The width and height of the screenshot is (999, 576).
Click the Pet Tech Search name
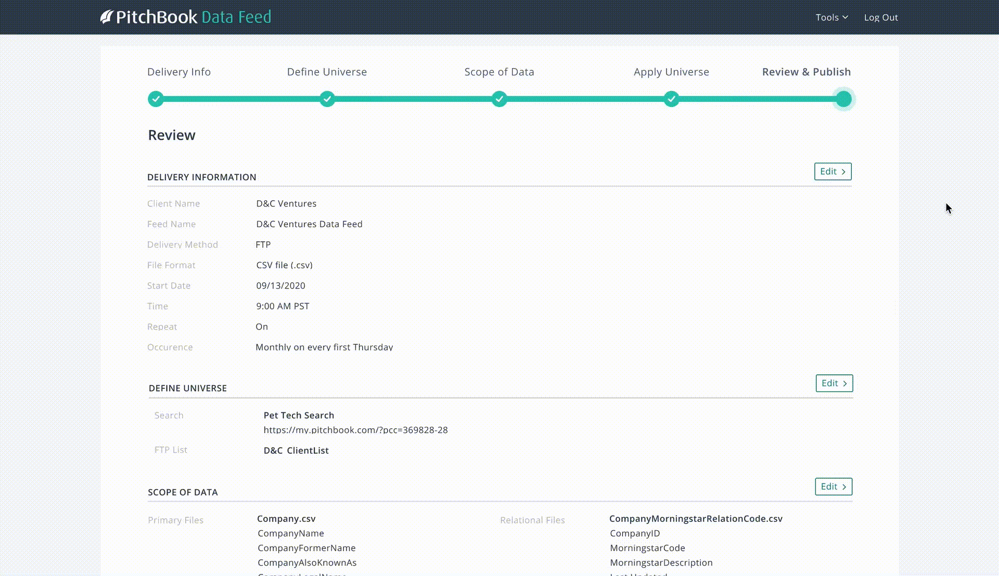(299, 415)
